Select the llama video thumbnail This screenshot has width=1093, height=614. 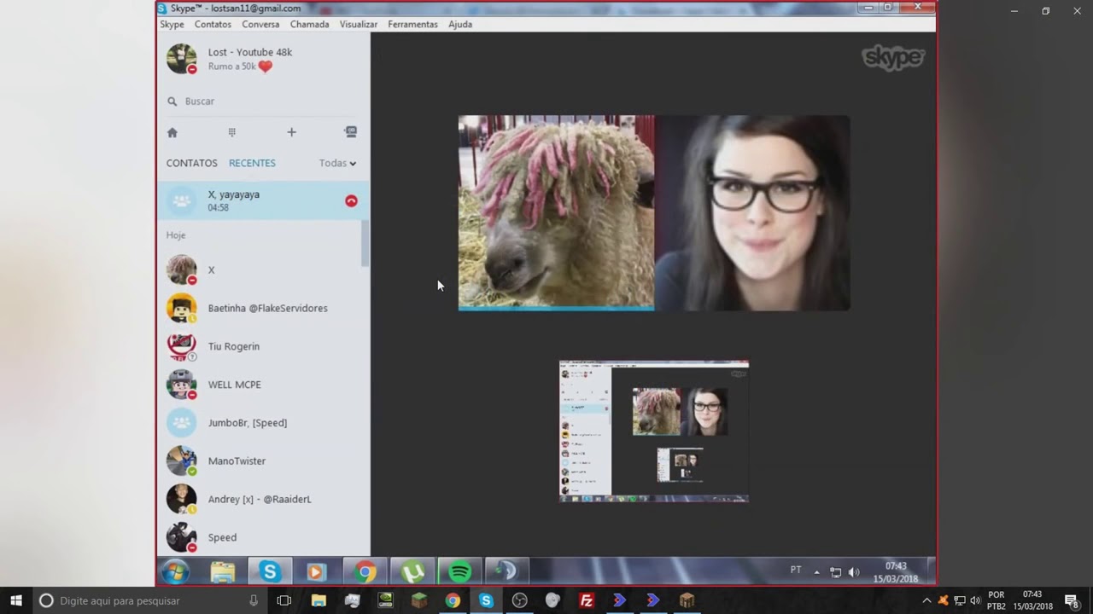click(557, 213)
